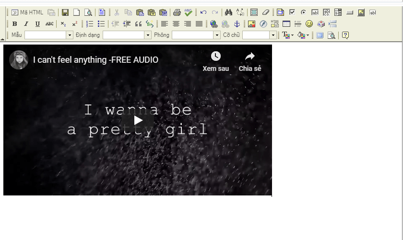Open the Mẫu style dropdown
The width and height of the screenshot is (403, 240).
pyautogui.click(x=70, y=35)
